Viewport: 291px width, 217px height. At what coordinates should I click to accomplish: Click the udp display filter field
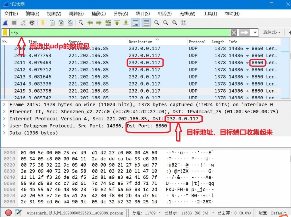click(x=120, y=33)
